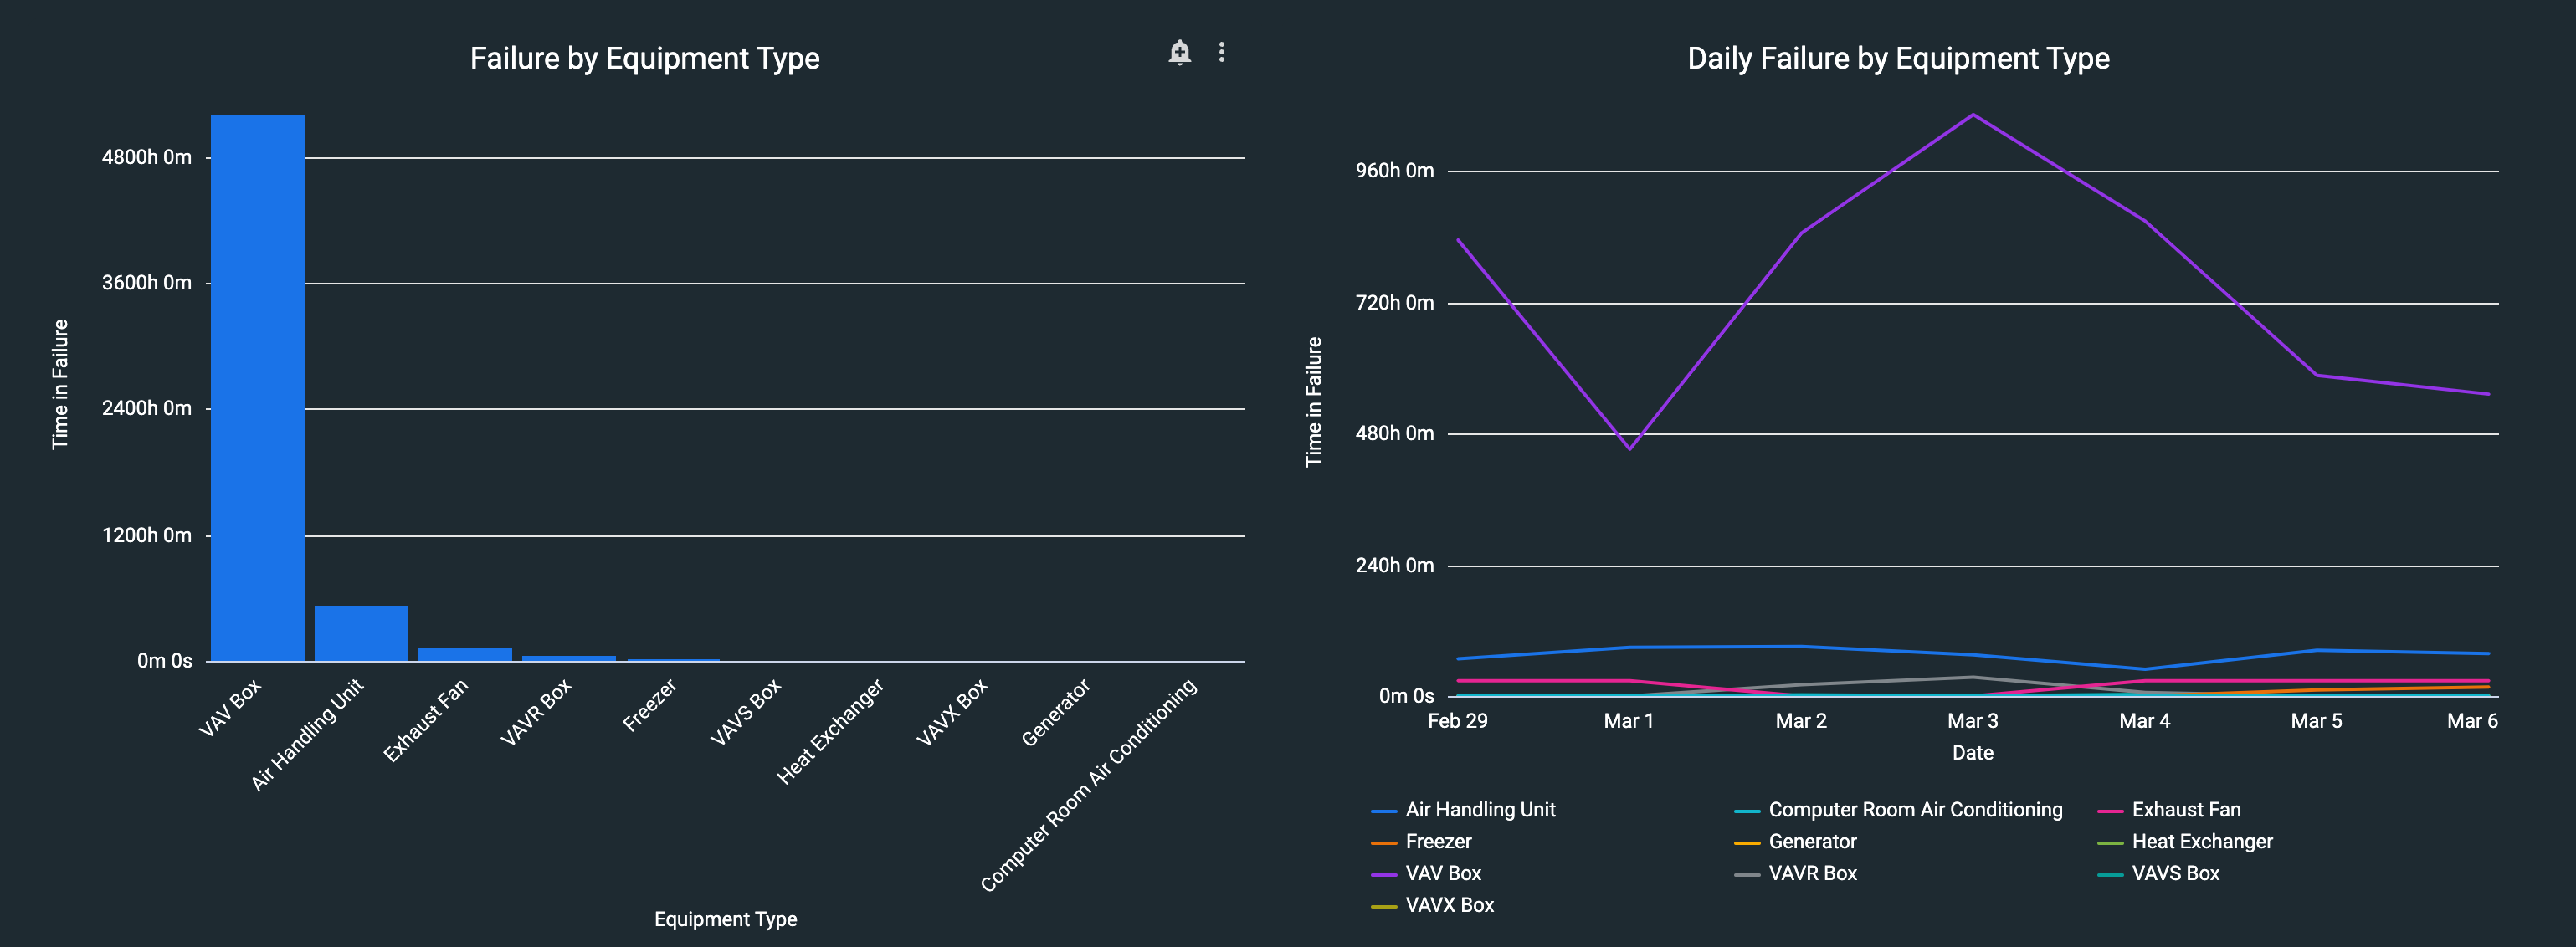This screenshot has height=947, width=2576.
Task: Click the tall VAV Box bar
Action: coord(258,390)
